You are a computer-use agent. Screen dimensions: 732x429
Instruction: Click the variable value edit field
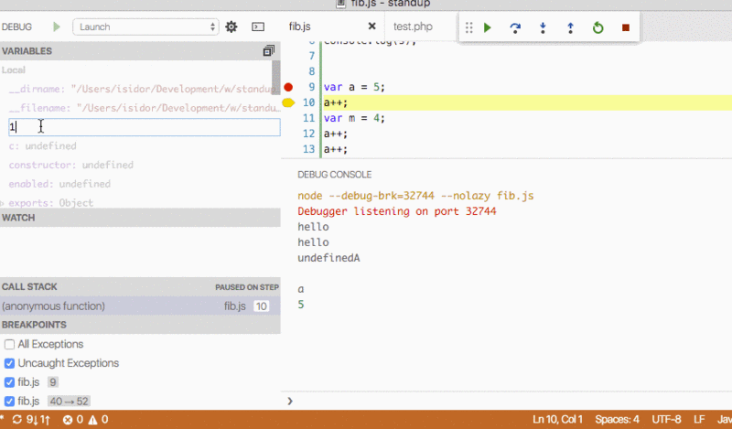click(x=145, y=127)
